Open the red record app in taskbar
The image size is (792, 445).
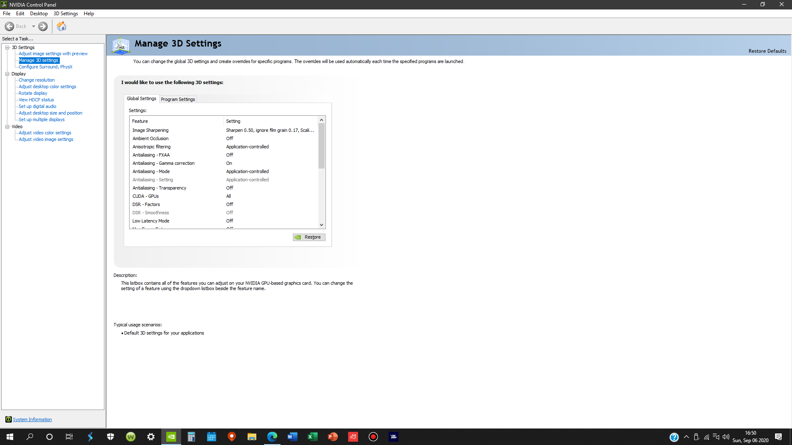[373, 437]
